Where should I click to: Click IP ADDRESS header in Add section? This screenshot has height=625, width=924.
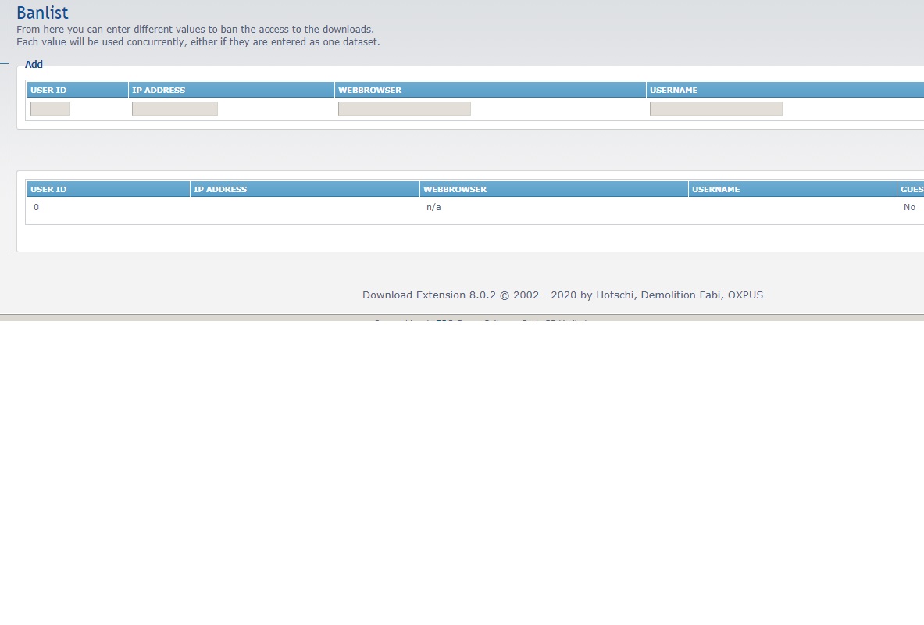[159, 90]
